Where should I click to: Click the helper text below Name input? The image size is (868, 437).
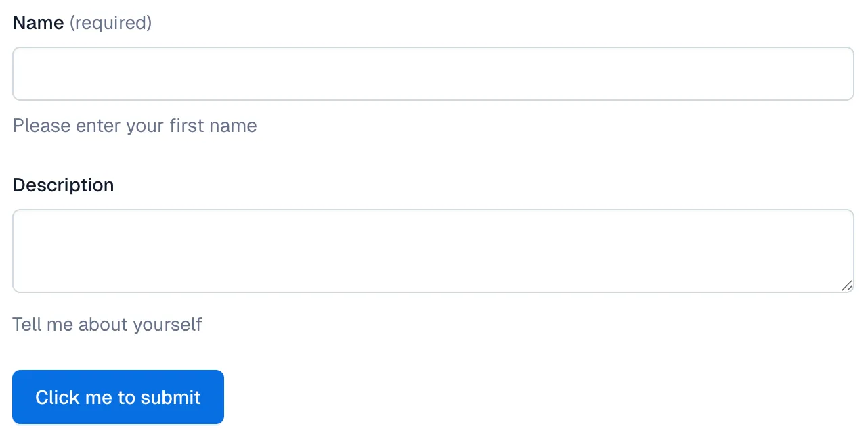[135, 126]
